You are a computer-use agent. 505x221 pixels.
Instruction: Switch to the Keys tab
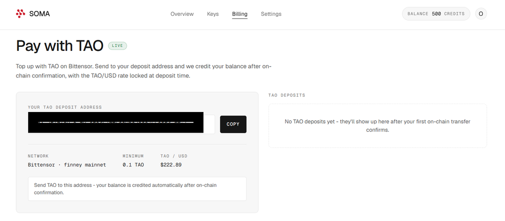213,14
